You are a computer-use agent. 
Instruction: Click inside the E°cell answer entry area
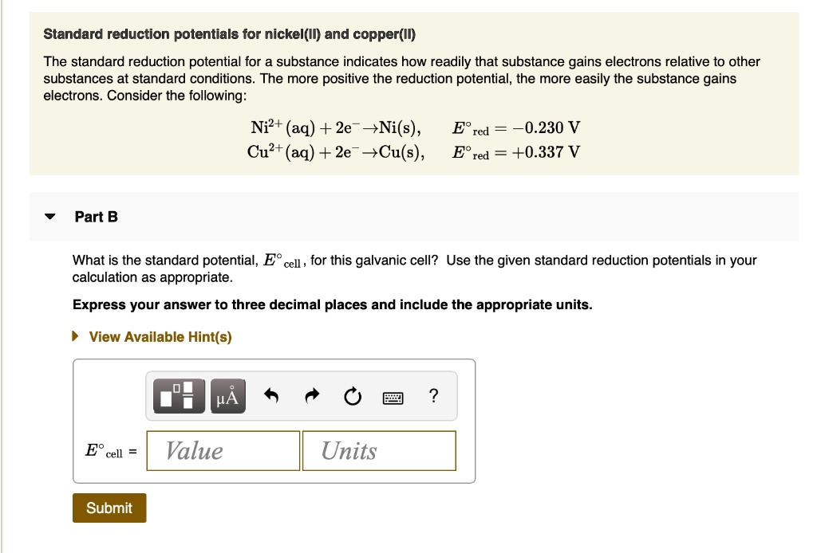[223, 451]
